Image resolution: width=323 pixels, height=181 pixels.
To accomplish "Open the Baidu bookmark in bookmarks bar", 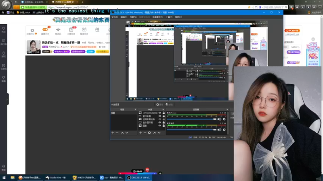I will click(10, 12).
